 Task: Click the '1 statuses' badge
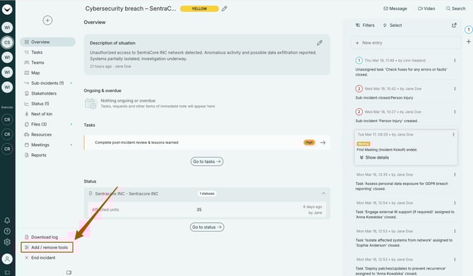(207, 193)
